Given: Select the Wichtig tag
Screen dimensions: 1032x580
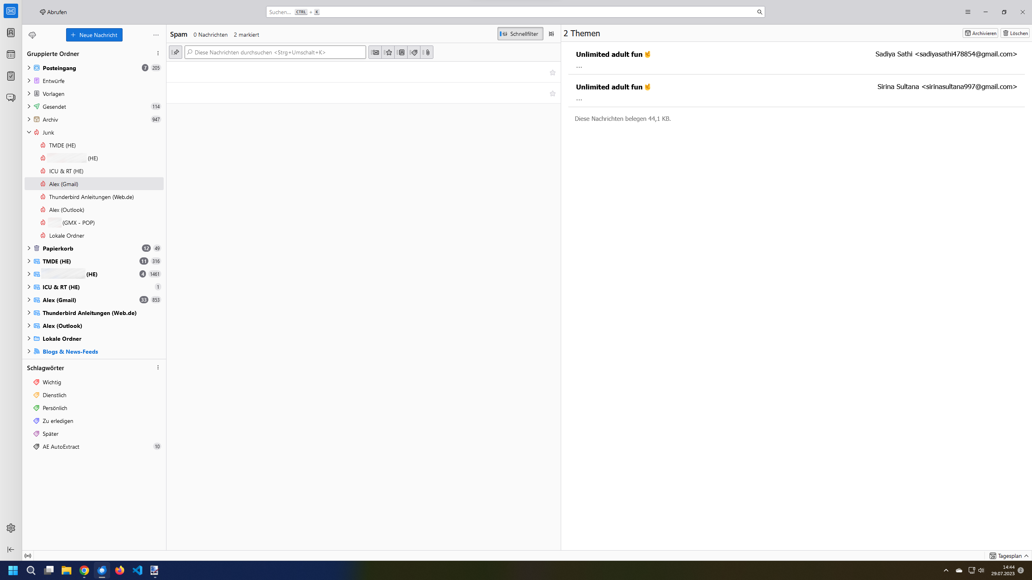Looking at the screenshot, I should pyautogui.click(x=94, y=382).
